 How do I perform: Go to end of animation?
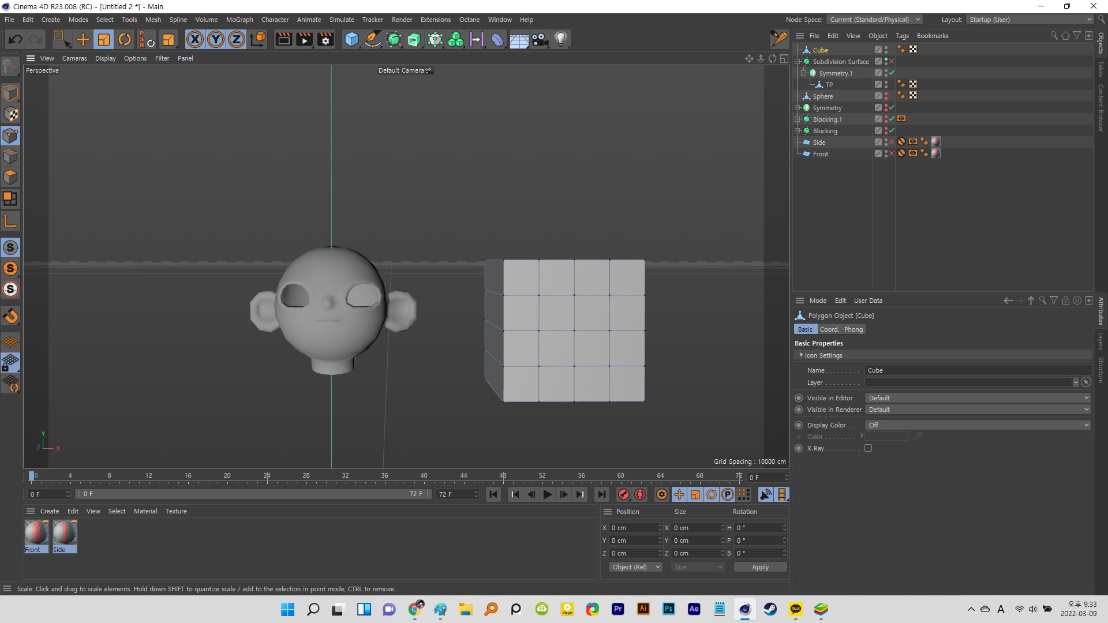click(602, 494)
